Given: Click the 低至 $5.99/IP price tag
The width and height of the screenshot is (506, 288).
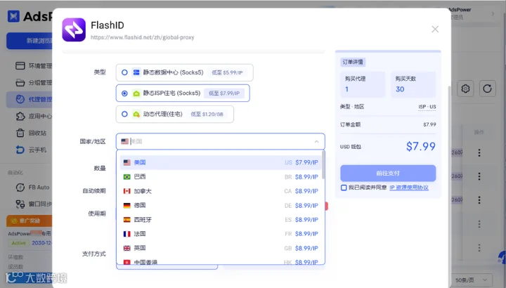Looking at the screenshot, I should 227,73.
